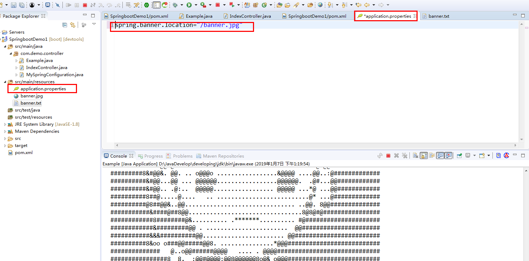Toggle Word Wrap in the console

pyautogui.click(x=432, y=155)
